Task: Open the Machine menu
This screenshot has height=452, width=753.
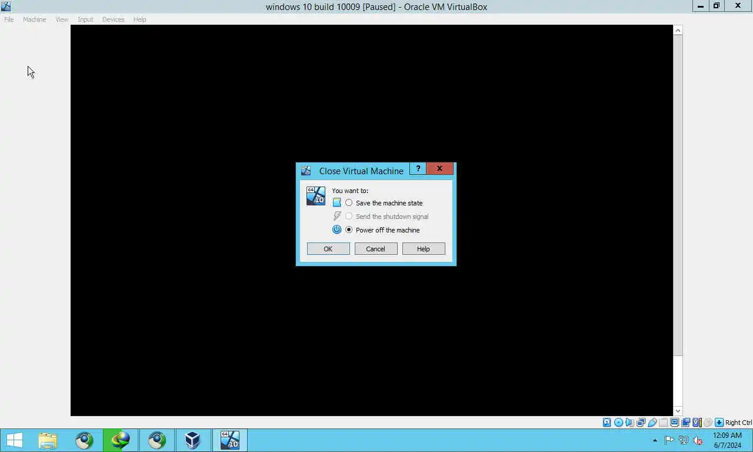Action: tap(34, 19)
